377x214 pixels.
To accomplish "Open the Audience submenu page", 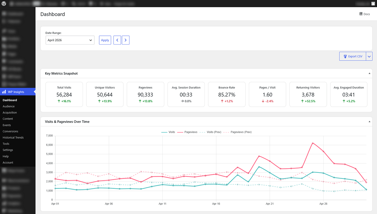I will click(x=8, y=106).
